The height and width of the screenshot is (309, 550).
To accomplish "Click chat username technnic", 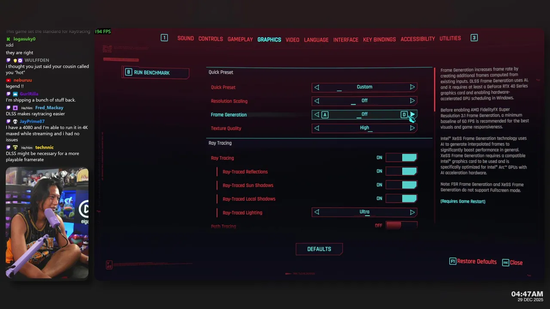I will click(x=45, y=148).
